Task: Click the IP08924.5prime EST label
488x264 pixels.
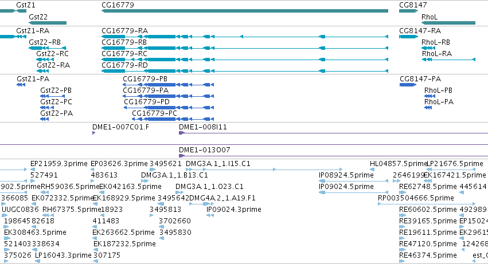Action: click(346, 175)
